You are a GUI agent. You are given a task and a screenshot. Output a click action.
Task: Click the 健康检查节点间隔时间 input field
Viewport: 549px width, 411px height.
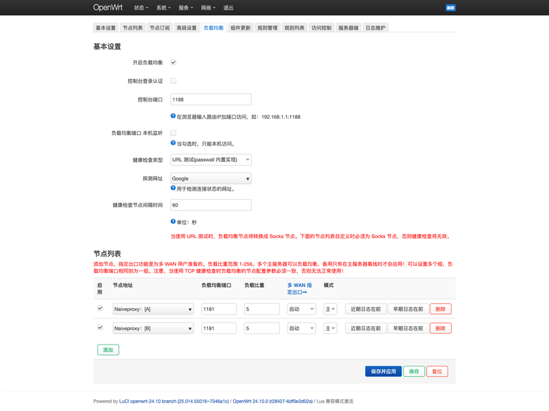point(211,205)
